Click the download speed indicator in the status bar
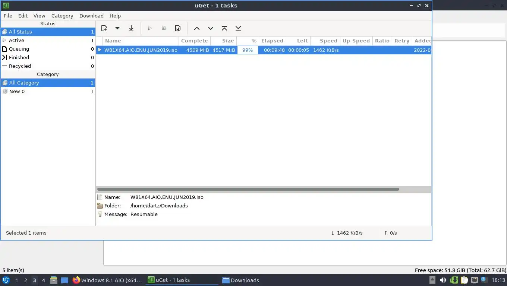The width and height of the screenshot is (507, 286). tap(347, 233)
